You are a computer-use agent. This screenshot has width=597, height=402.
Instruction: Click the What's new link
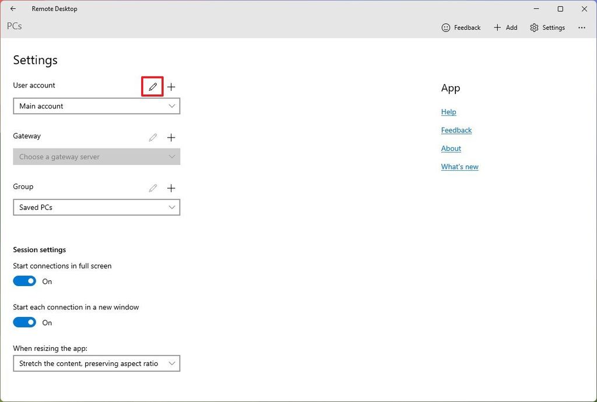[459, 167]
